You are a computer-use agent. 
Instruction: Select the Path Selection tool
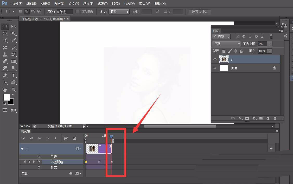pos(5,82)
